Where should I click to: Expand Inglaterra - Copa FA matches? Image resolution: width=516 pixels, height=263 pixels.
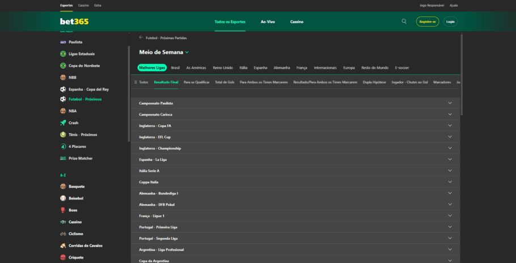(295, 126)
